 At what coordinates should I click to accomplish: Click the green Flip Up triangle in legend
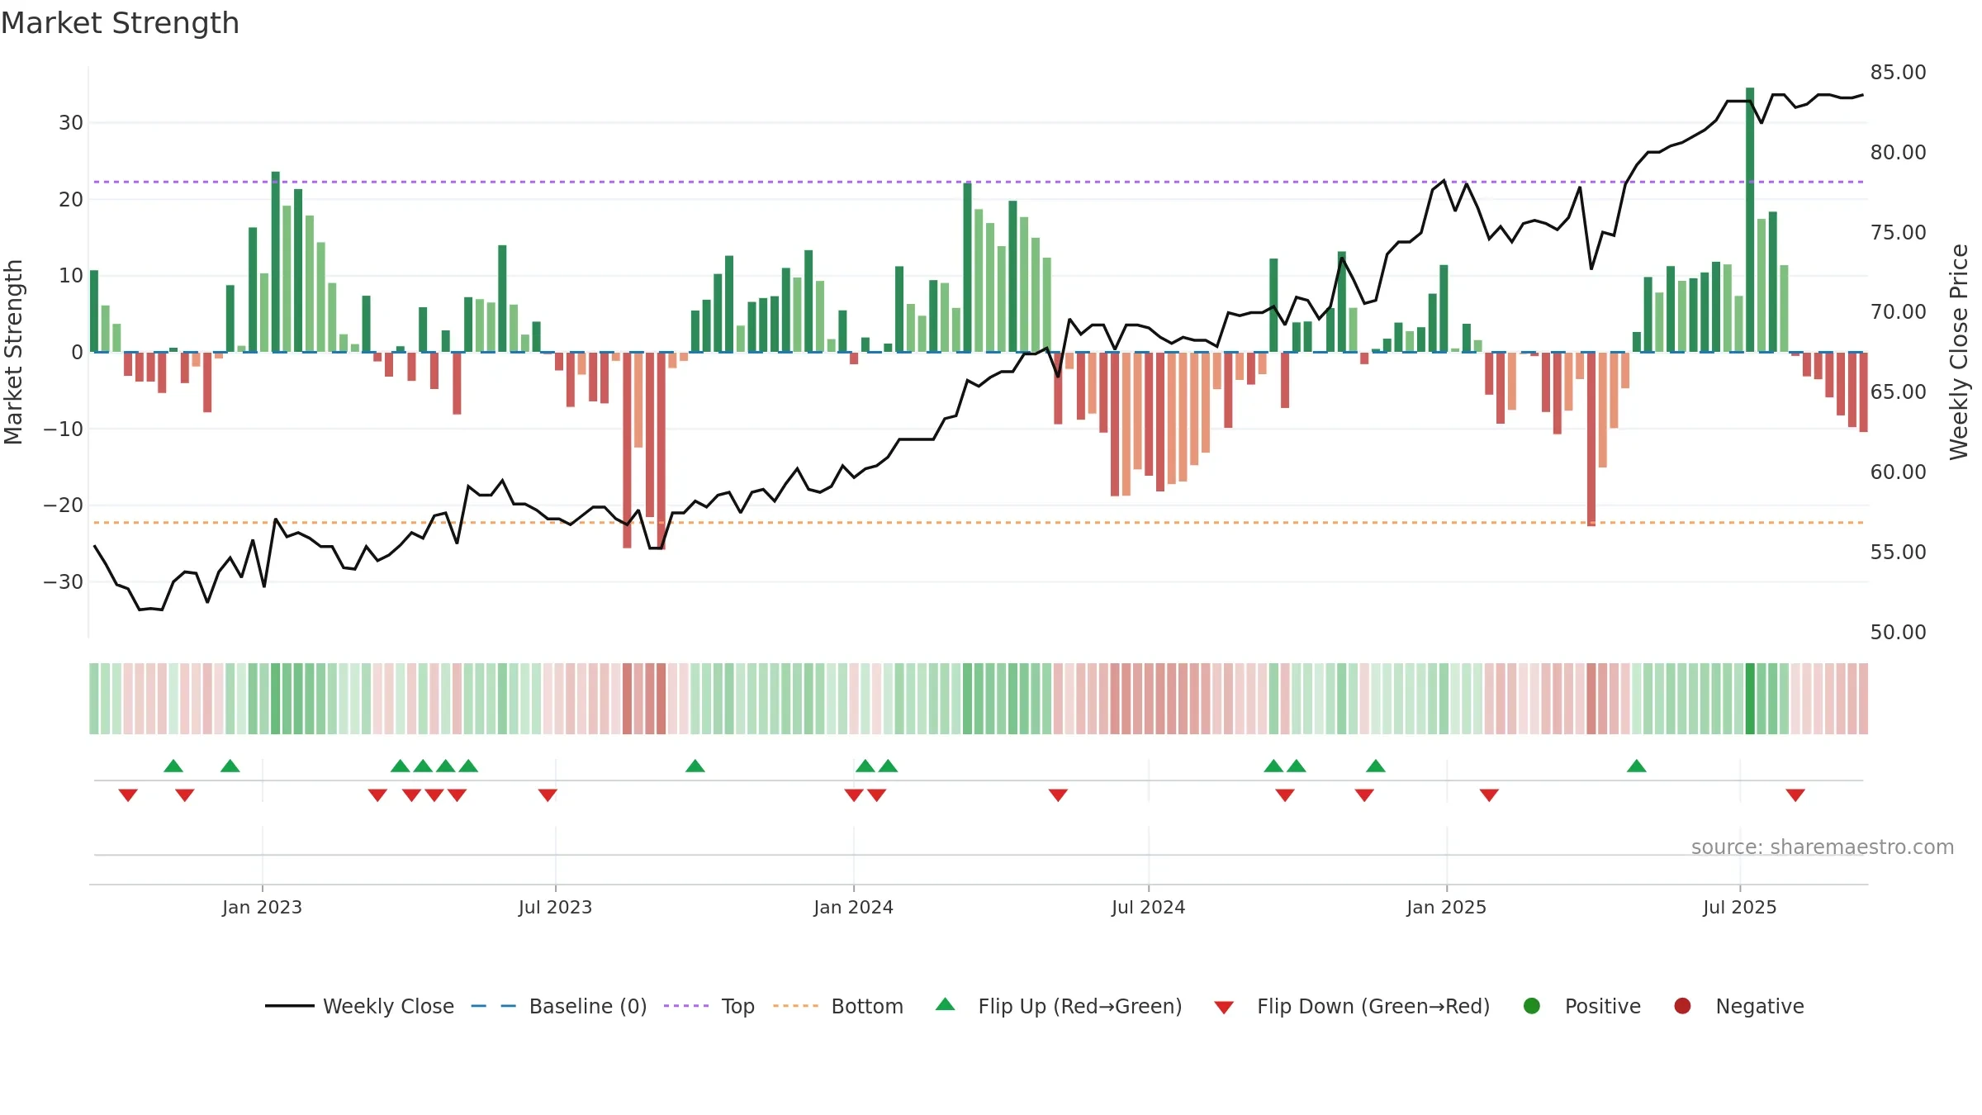(x=946, y=1004)
